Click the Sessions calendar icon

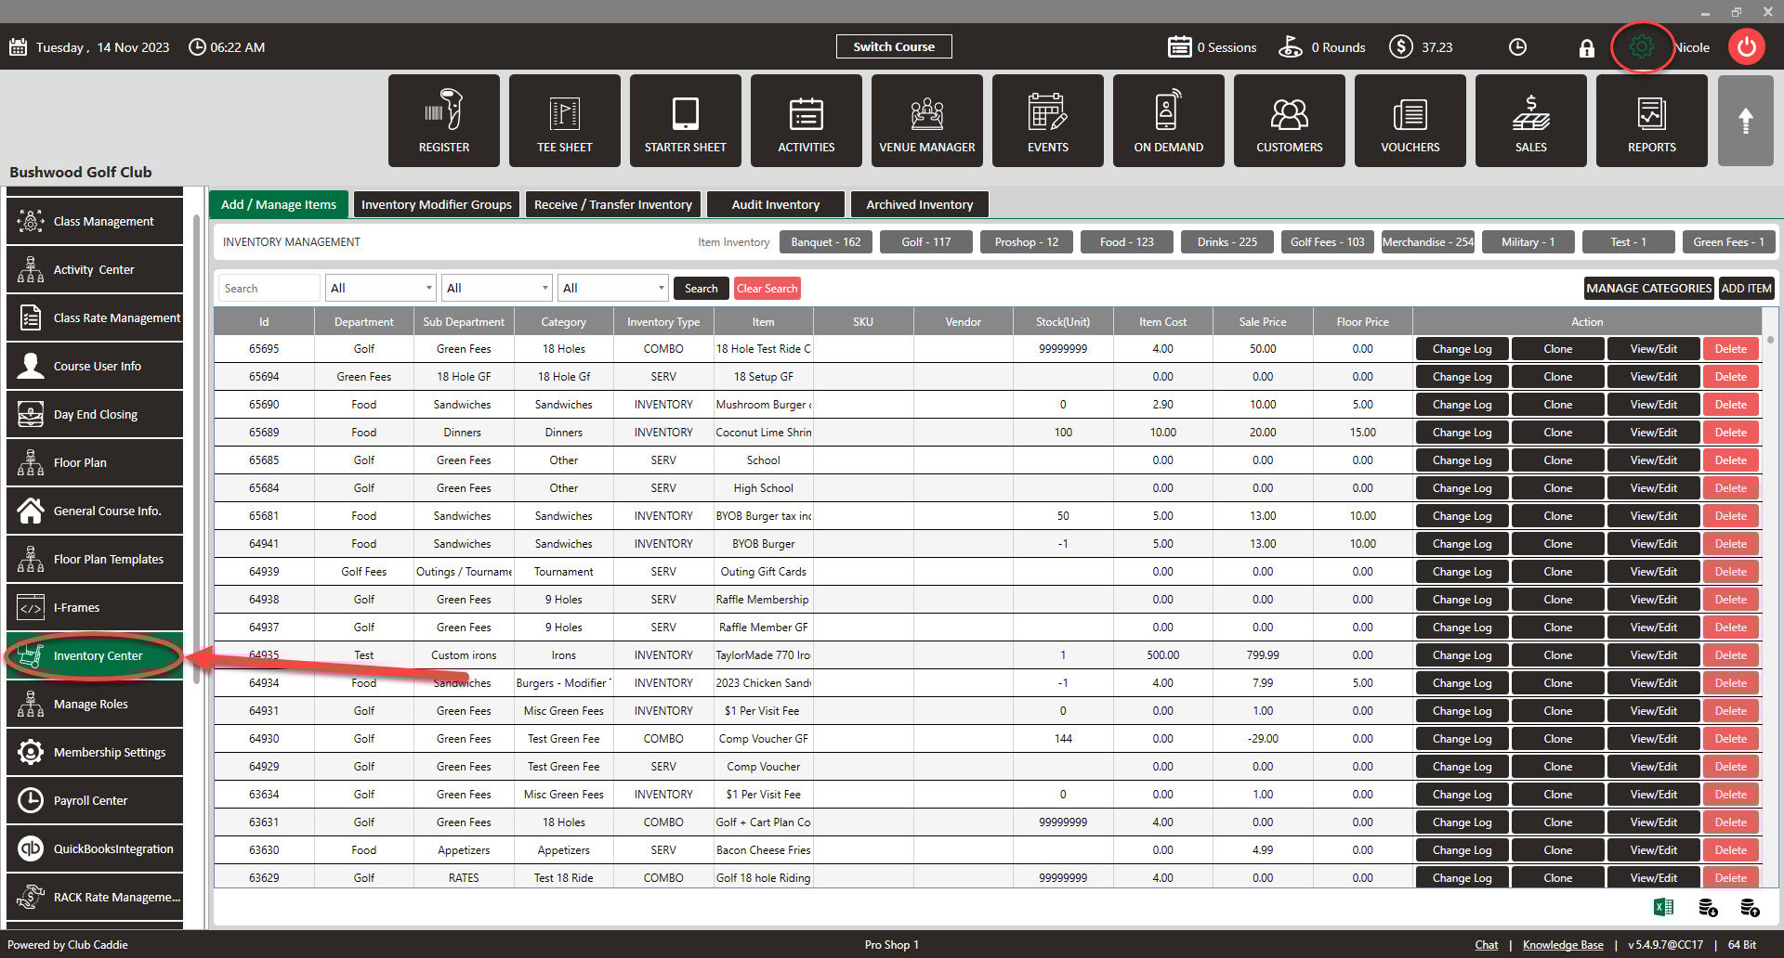point(1179,46)
